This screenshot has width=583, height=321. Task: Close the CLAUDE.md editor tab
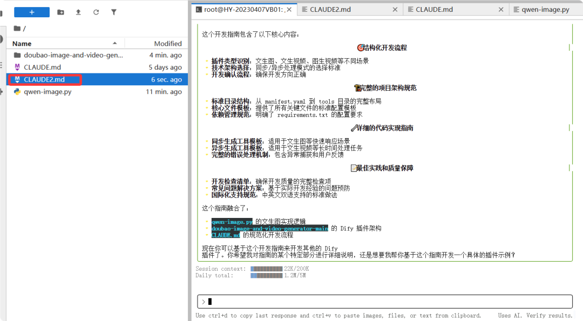tap(501, 10)
